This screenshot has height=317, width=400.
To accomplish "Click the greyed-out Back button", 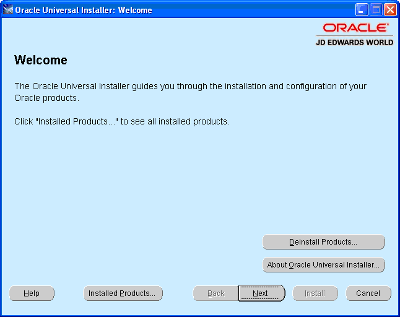I will tap(216, 293).
